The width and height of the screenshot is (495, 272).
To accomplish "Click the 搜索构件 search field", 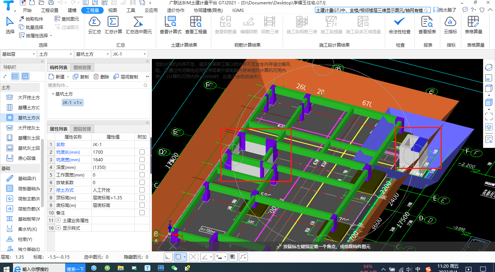I will (98, 85).
